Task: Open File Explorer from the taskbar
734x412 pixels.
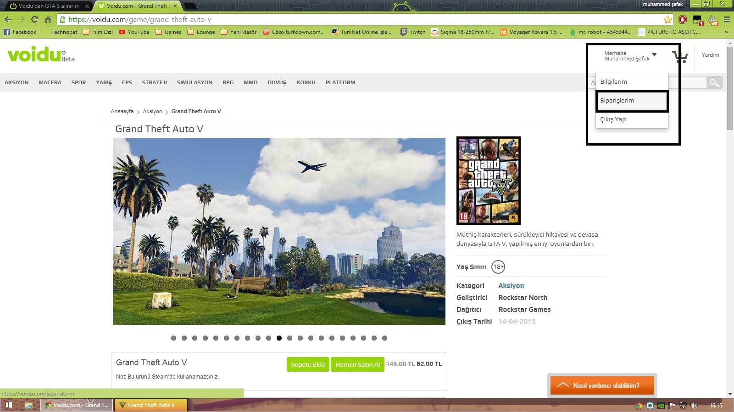Action: coord(28,405)
